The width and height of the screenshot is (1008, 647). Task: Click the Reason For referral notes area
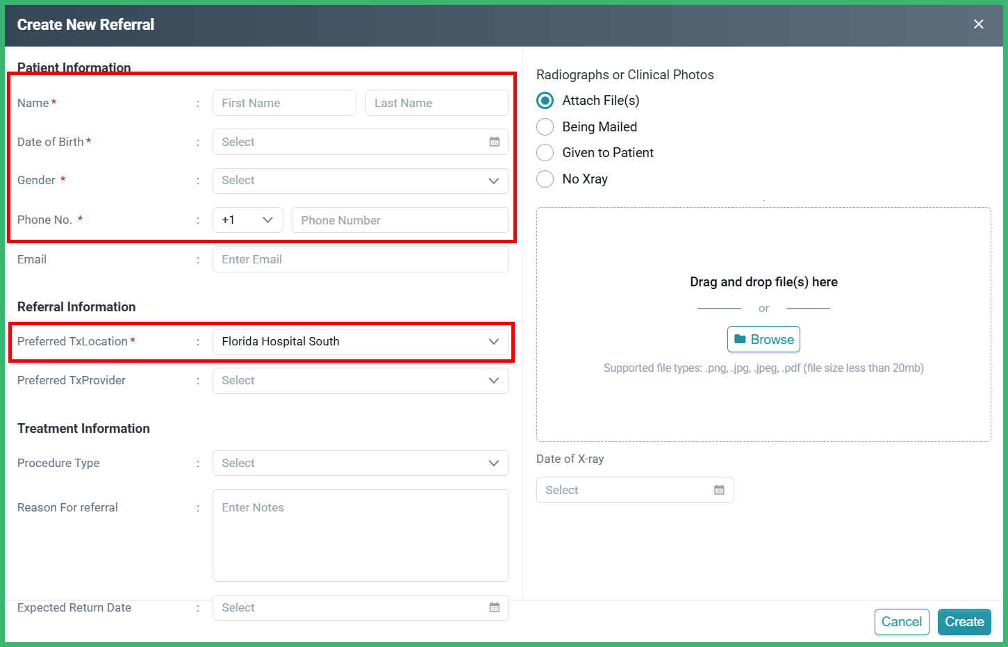coord(360,535)
